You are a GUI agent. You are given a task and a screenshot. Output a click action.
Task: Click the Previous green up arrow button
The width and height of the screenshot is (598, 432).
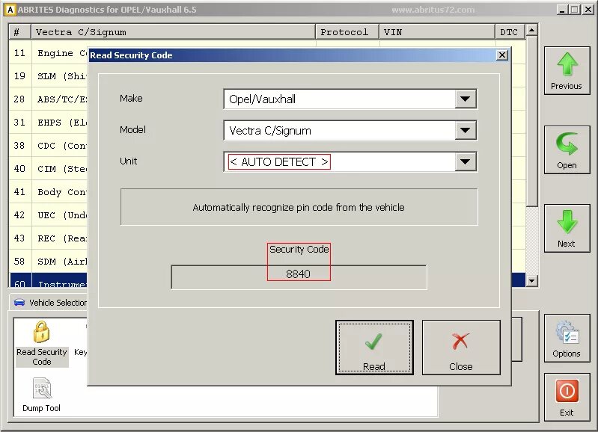[567, 70]
